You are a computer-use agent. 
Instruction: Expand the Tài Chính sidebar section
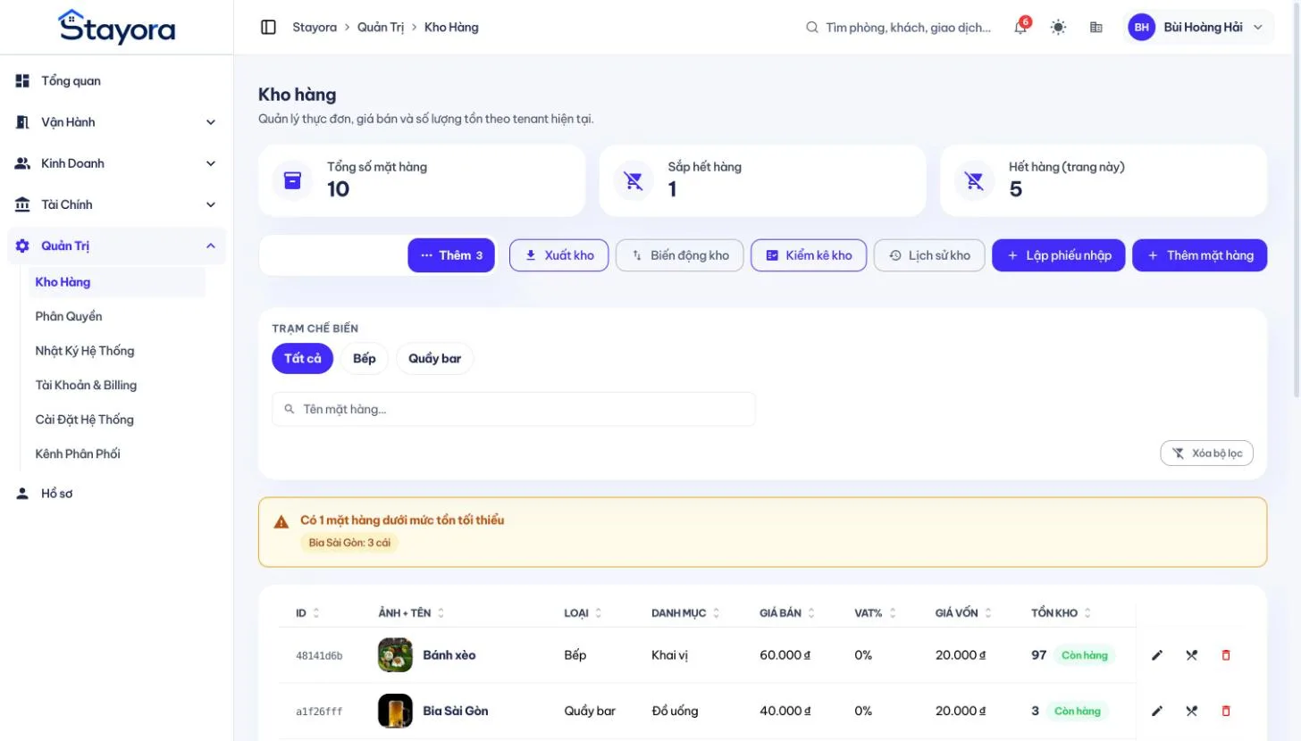116,204
